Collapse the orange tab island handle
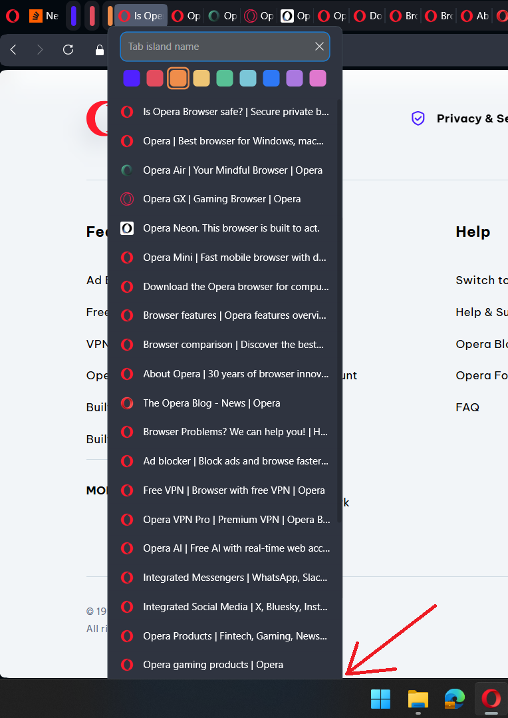 point(110,16)
